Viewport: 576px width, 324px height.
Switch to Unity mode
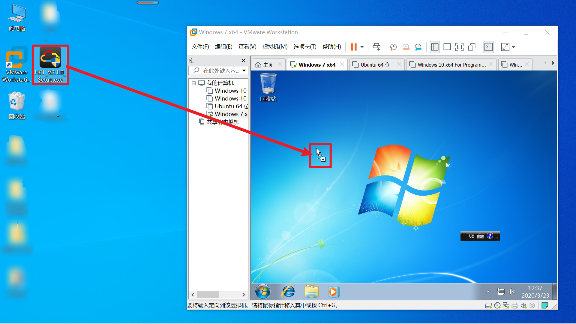[472, 47]
